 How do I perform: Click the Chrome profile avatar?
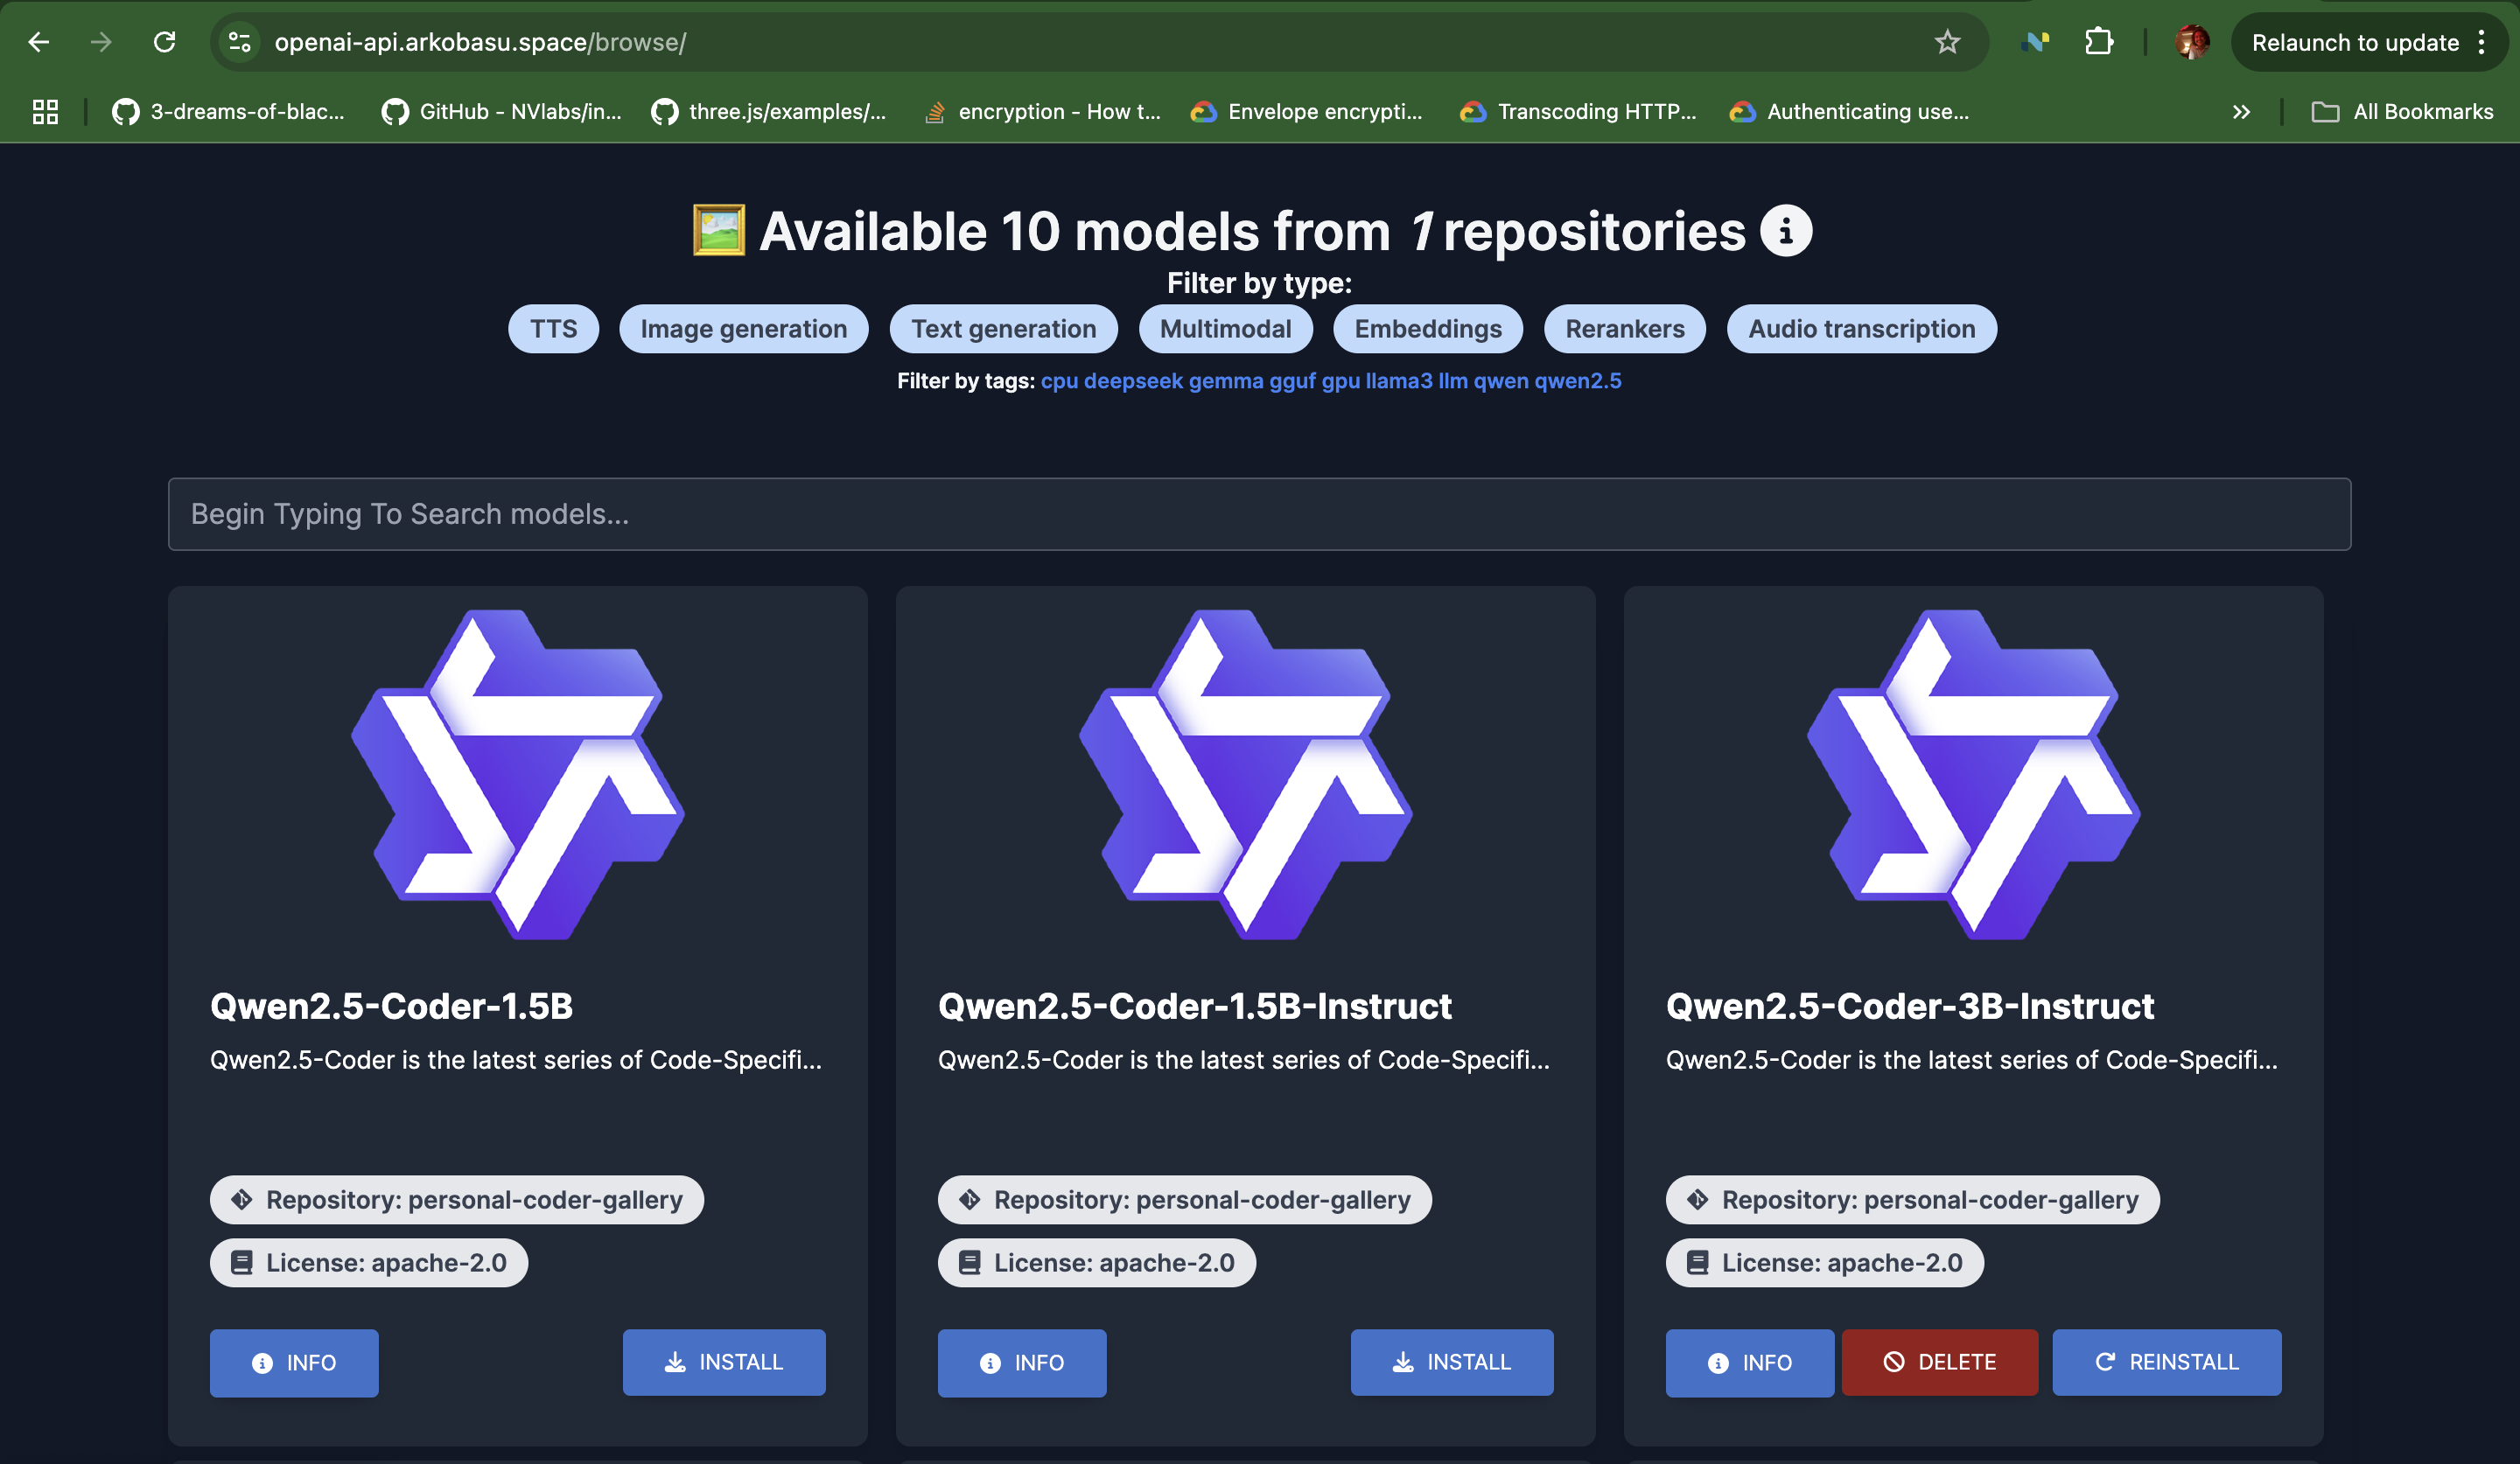[x=2191, y=42]
